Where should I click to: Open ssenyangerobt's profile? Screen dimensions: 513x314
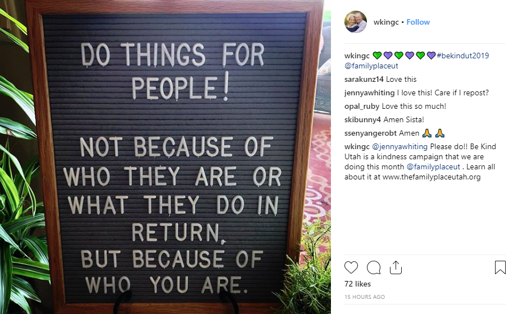(x=370, y=133)
